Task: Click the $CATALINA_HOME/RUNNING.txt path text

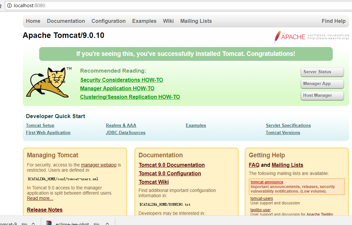Action: point(165,204)
